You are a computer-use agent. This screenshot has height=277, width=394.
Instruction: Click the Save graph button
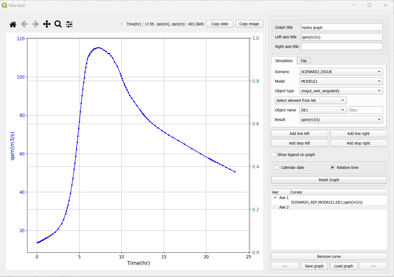click(x=314, y=266)
